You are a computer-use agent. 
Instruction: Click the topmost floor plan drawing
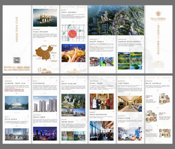pyautogui.click(x=164, y=99)
